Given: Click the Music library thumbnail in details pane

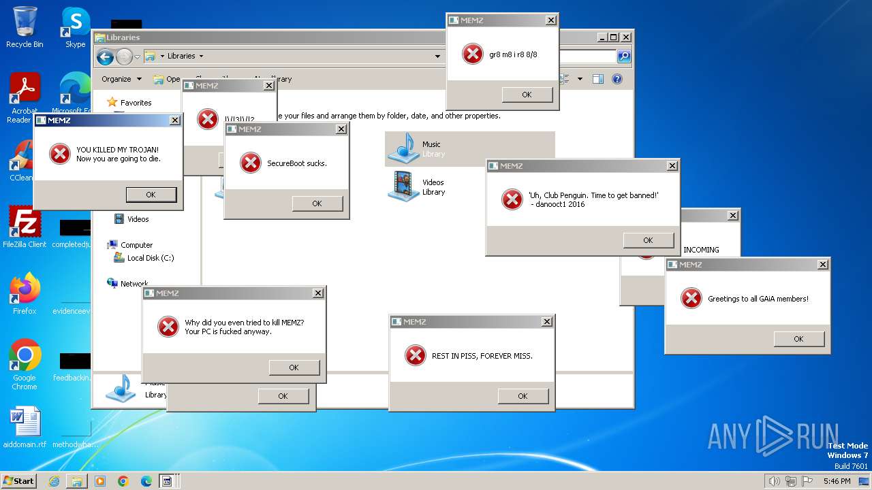Looking at the screenshot, I should tap(121, 389).
